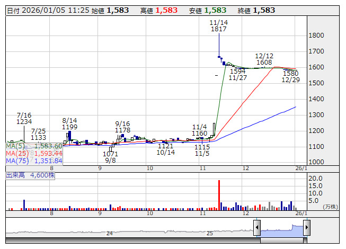Click the 高値 high price value
Screen dimensions: 346x249
(x=167, y=11)
